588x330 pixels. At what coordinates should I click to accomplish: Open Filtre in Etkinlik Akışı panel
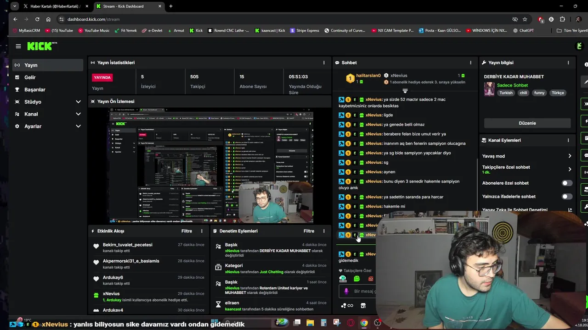pos(187,231)
